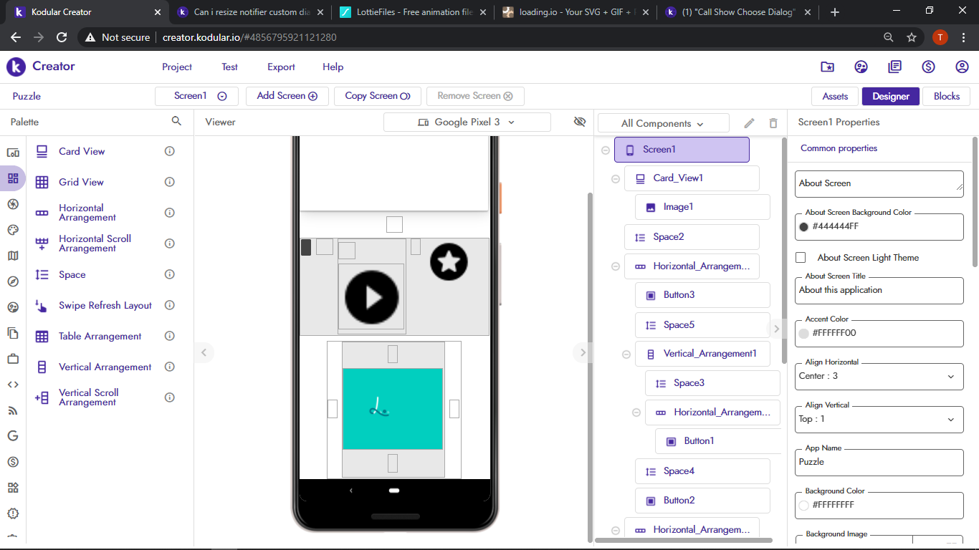Select the Layout category in palette sidebar

13,178
